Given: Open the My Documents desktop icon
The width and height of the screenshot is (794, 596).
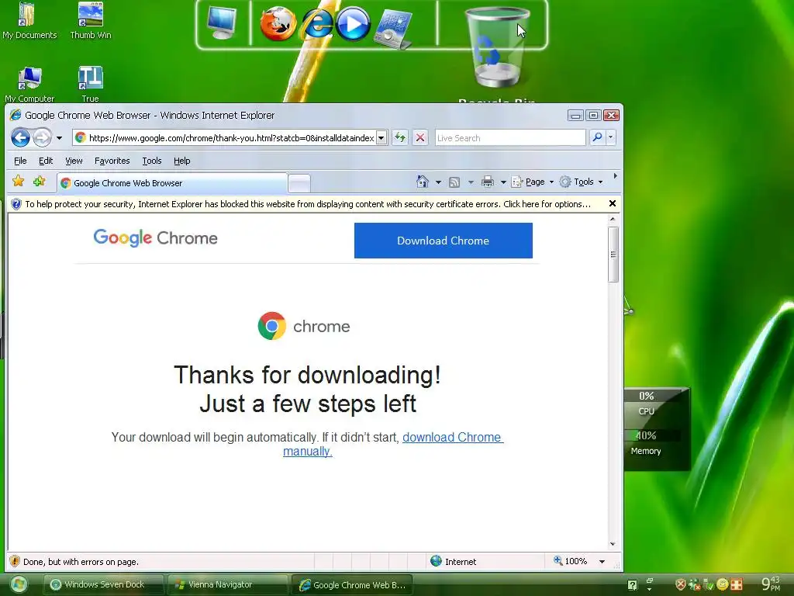Looking at the screenshot, I should tap(29, 20).
